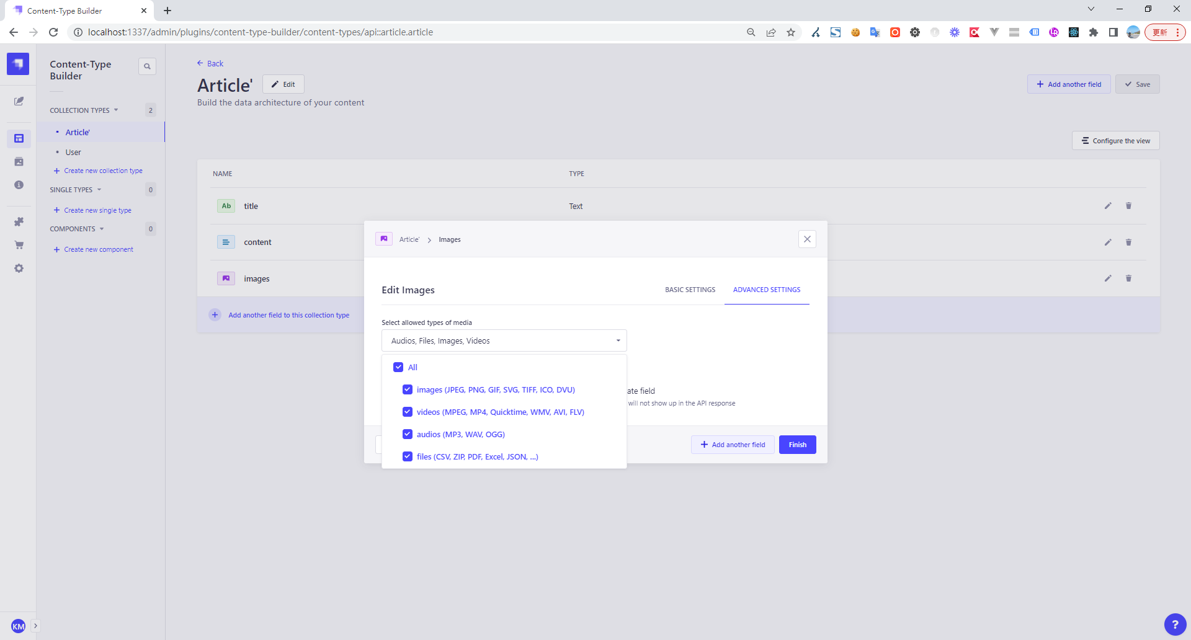The width and height of the screenshot is (1191, 640).
Task: Open Marketplace cart icon in sidebar
Action: 19,245
